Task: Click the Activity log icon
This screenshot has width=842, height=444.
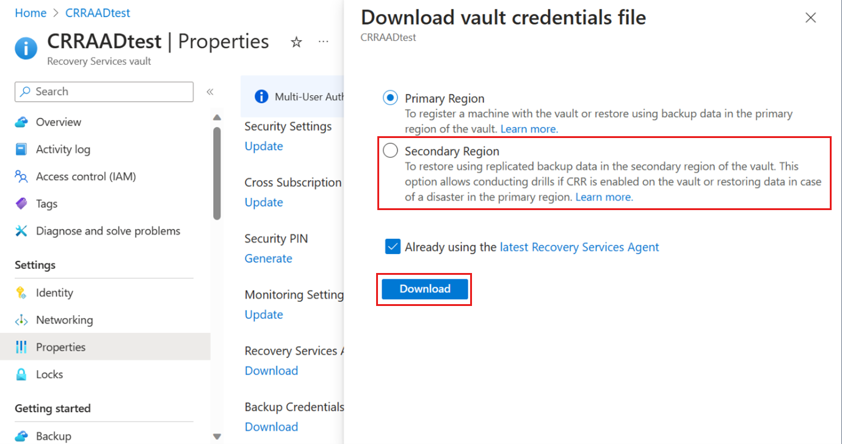Action: pos(21,149)
